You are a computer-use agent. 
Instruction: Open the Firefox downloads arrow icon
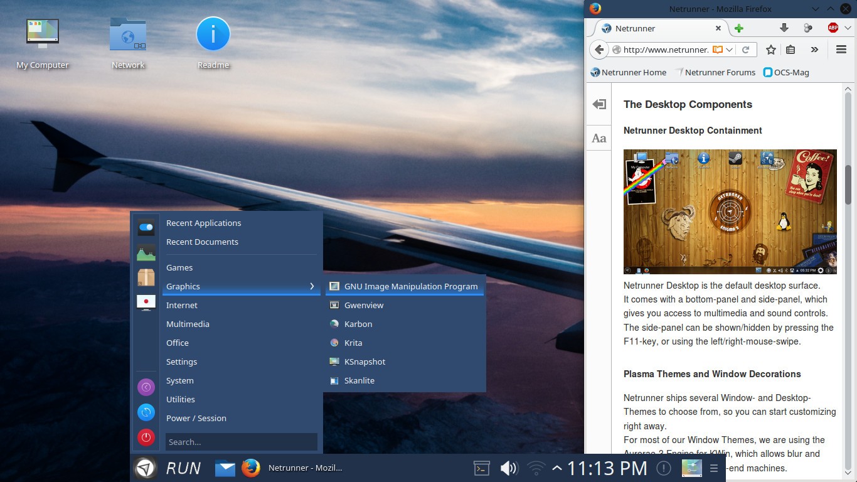tap(784, 28)
